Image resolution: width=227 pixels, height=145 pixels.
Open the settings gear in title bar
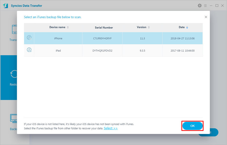(x=200, y=6)
